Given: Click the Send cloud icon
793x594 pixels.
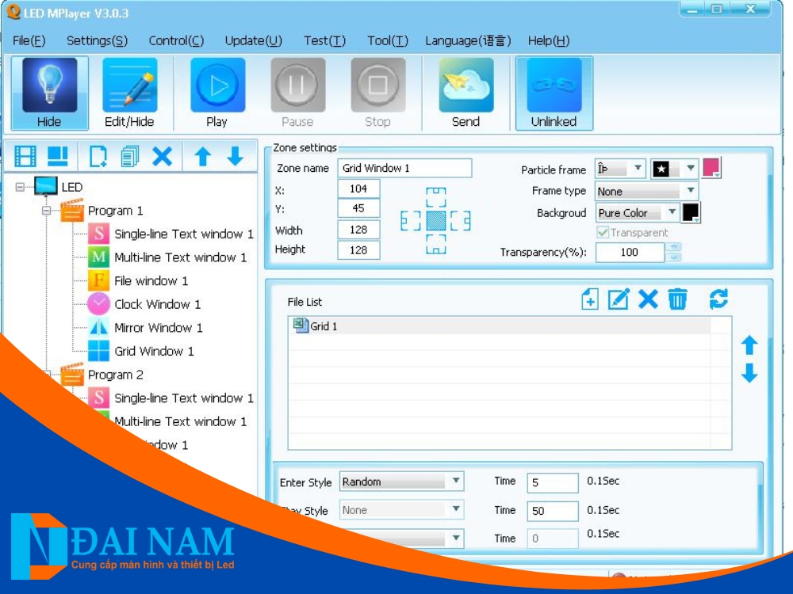Looking at the screenshot, I should click(x=465, y=86).
